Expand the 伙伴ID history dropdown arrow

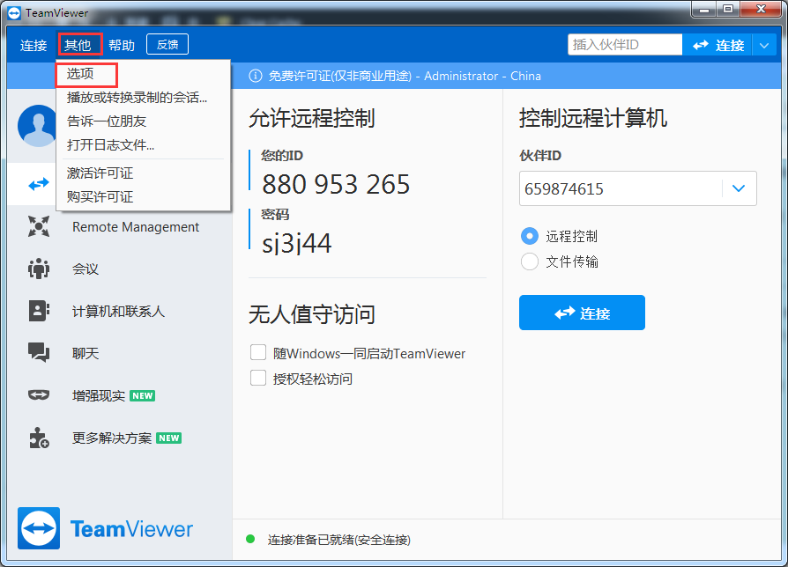tap(739, 188)
